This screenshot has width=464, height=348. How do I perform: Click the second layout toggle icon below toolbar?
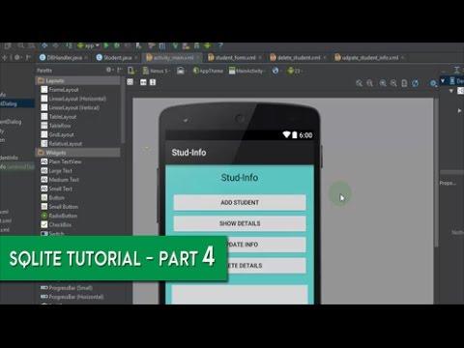pos(143,82)
